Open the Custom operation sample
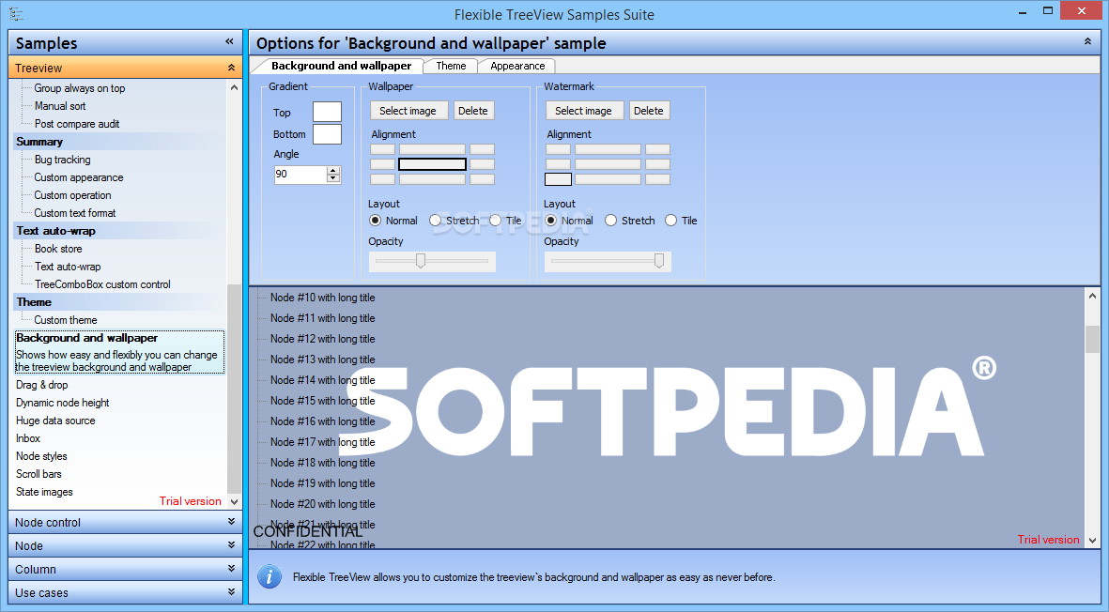This screenshot has width=1109, height=612. click(x=73, y=195)
